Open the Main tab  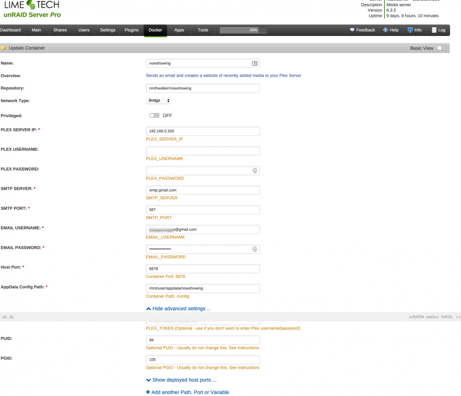point(36,30)
